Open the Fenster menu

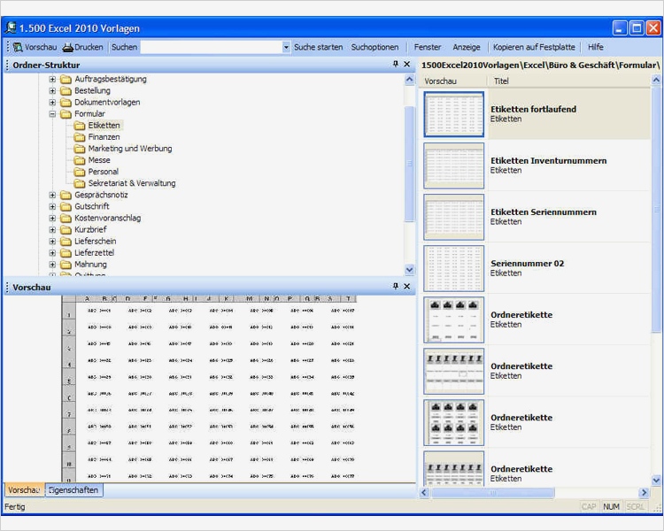click(x=428, y=47)
